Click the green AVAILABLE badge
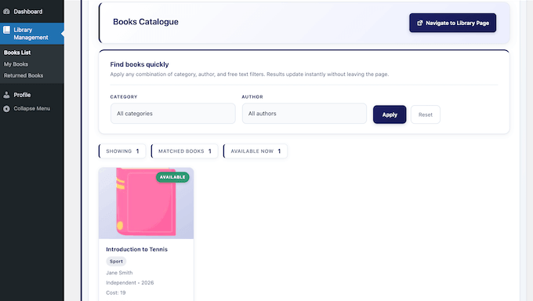The height and width of the screenshot is (301, 533). (x=172, y=177)
